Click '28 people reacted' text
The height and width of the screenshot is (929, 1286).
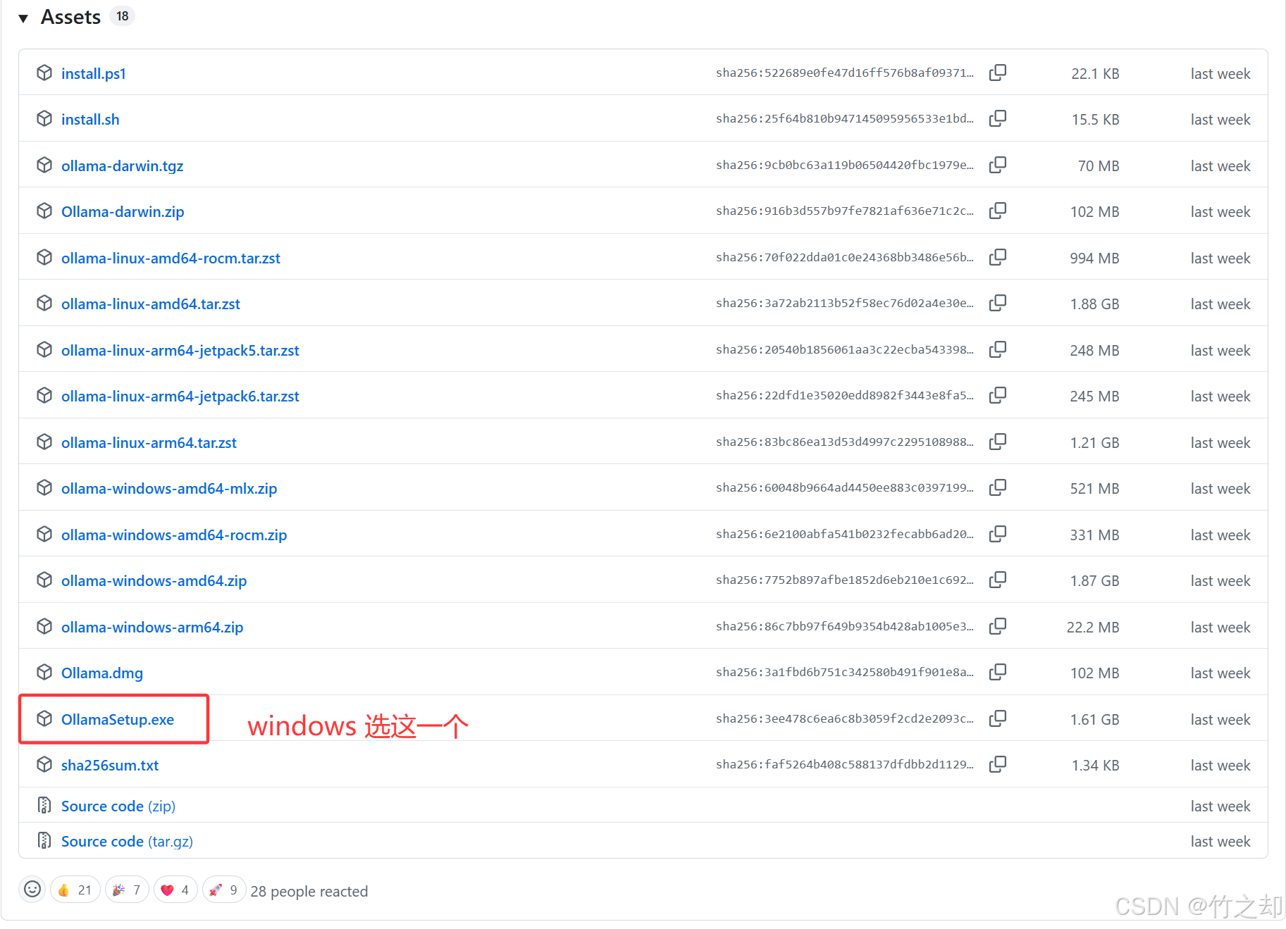click(x=309, y=891)
